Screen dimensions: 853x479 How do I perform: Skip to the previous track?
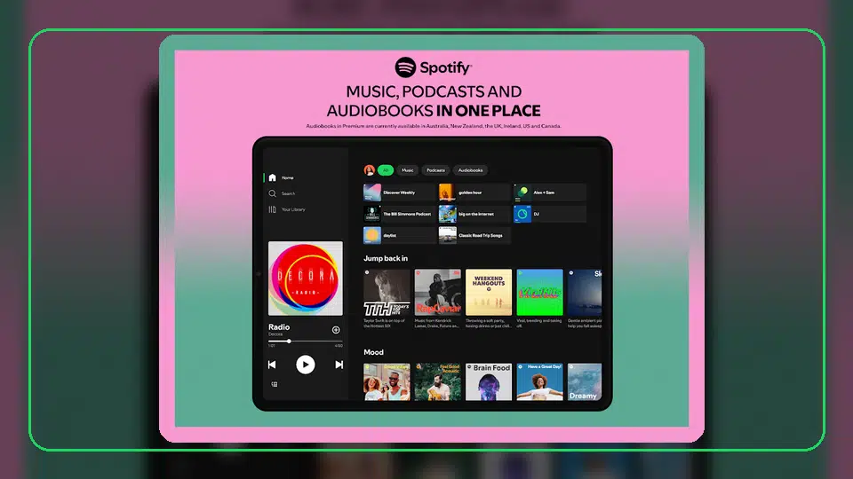coord(272,365)
